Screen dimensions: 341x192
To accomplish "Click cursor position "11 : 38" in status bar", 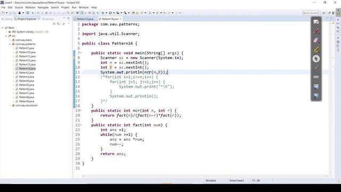I will click(x=256, y=180).
